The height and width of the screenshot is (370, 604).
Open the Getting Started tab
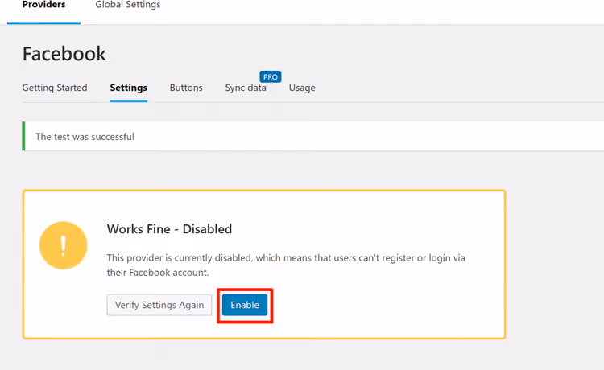click(55, 88)
